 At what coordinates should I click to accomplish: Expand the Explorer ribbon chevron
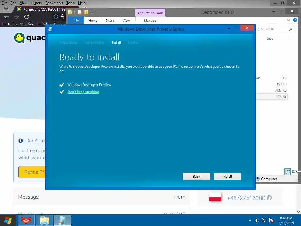click(288, 20)
